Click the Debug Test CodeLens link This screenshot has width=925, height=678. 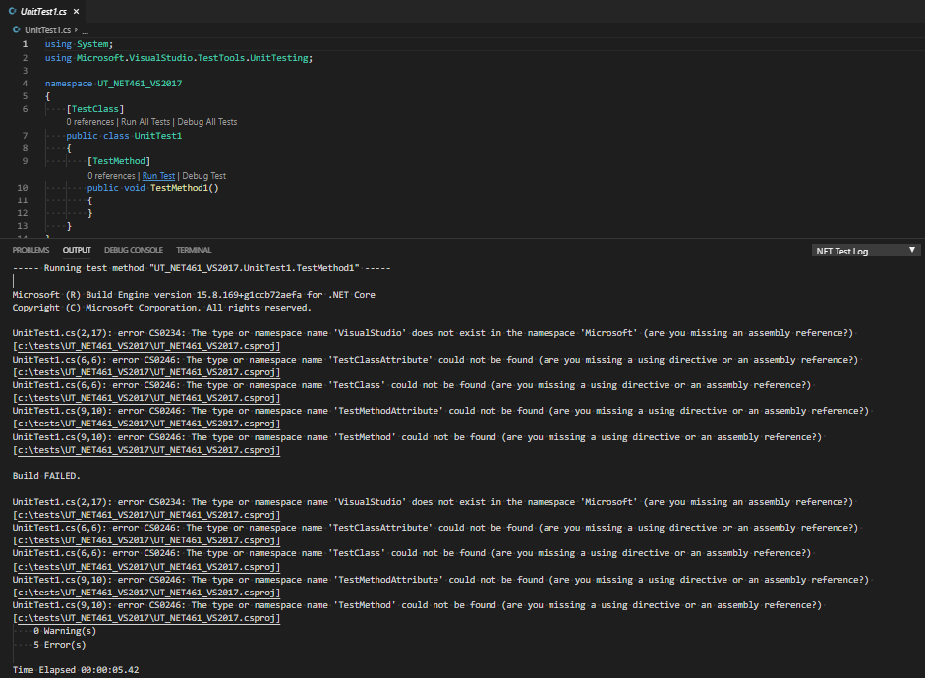[206, 175]
